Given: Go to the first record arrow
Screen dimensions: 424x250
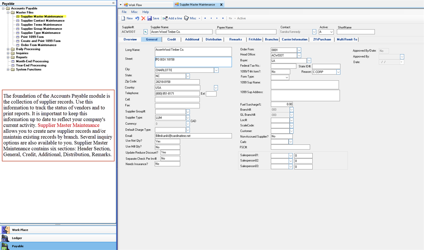Looking at the screenshot, I should tap(205, 18).
